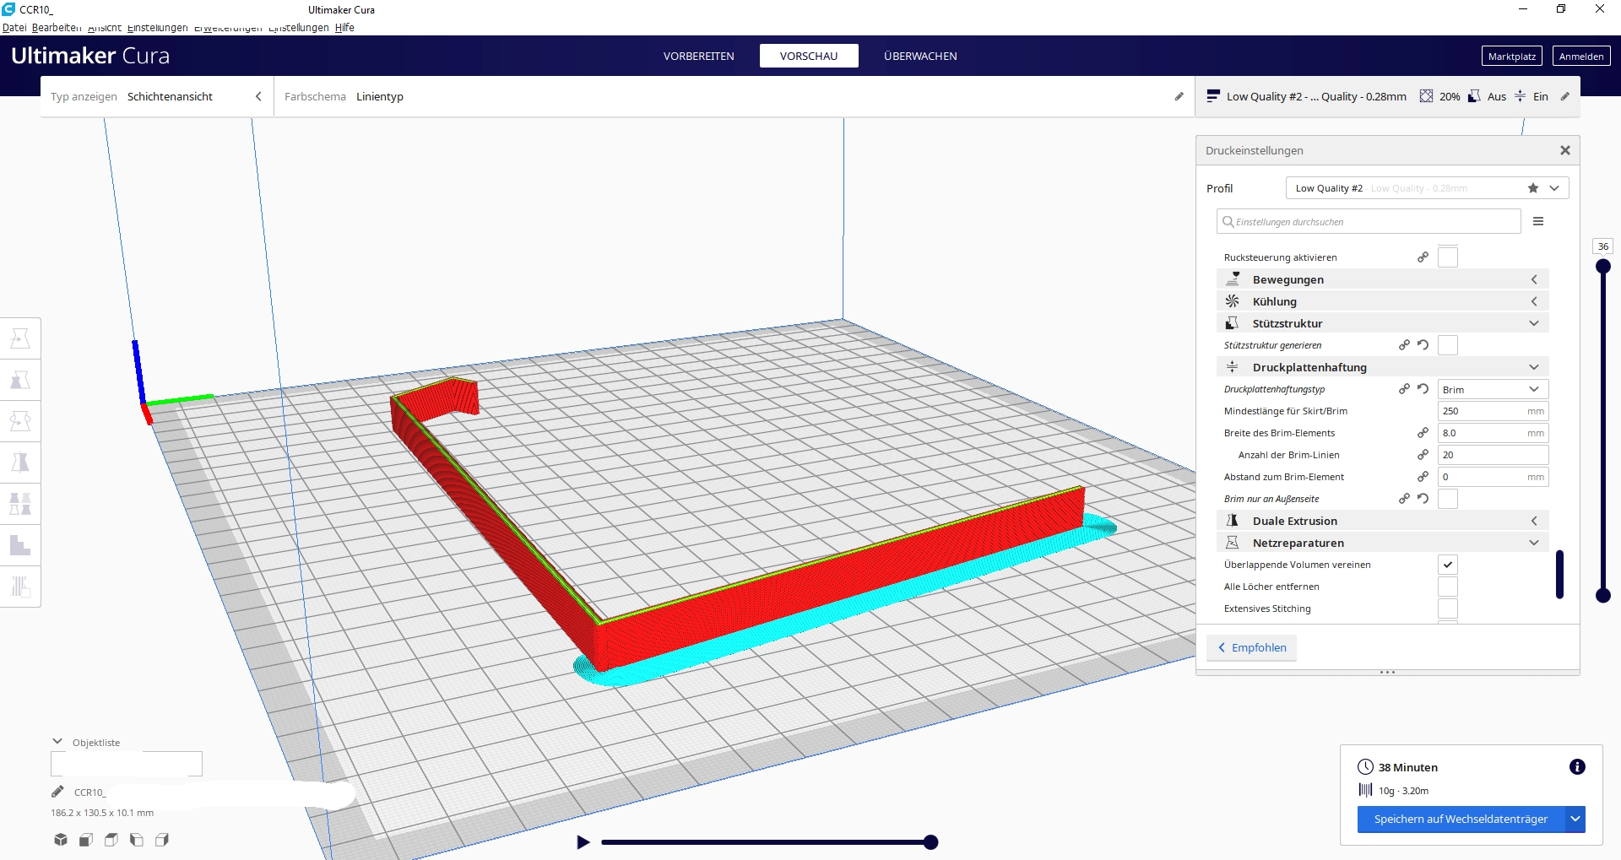This screenshot has width=1621, height=860.
Task: Open the Erweiterungen menu
Action: pyautogui.click(x=227, y=27)
